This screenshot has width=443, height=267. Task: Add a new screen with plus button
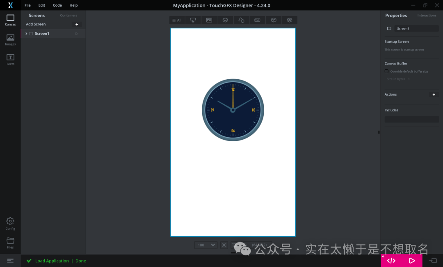(77, 24)
